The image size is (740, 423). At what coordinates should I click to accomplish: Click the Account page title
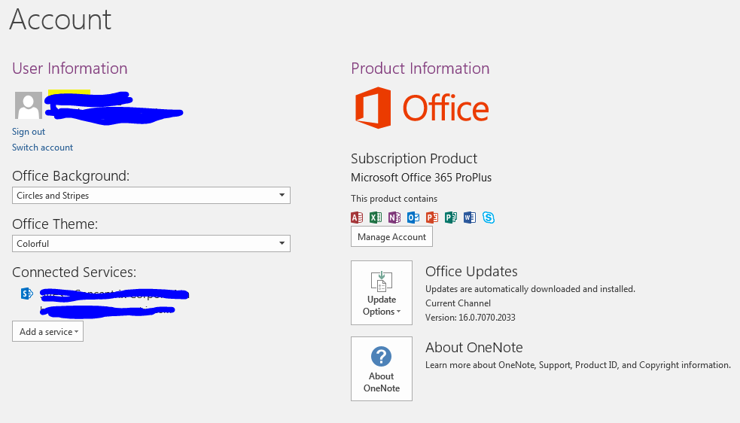[60, 20]
